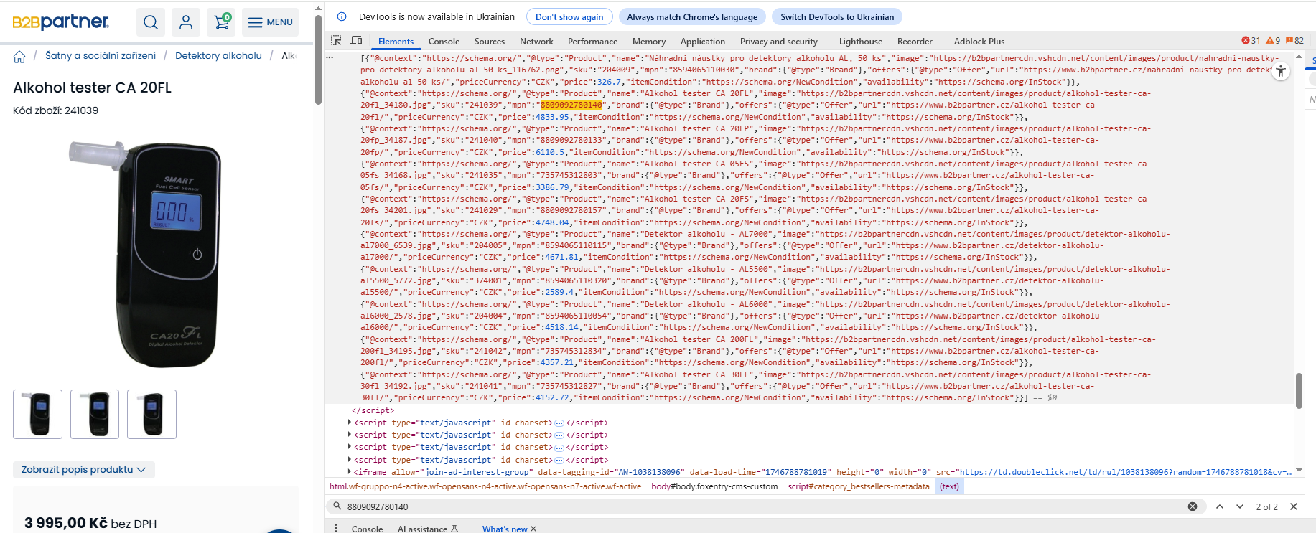Show the warnings count indicator
The width and height of the screenshot is (1316, 533).
pyautogui.click(x=1273, y=41)
